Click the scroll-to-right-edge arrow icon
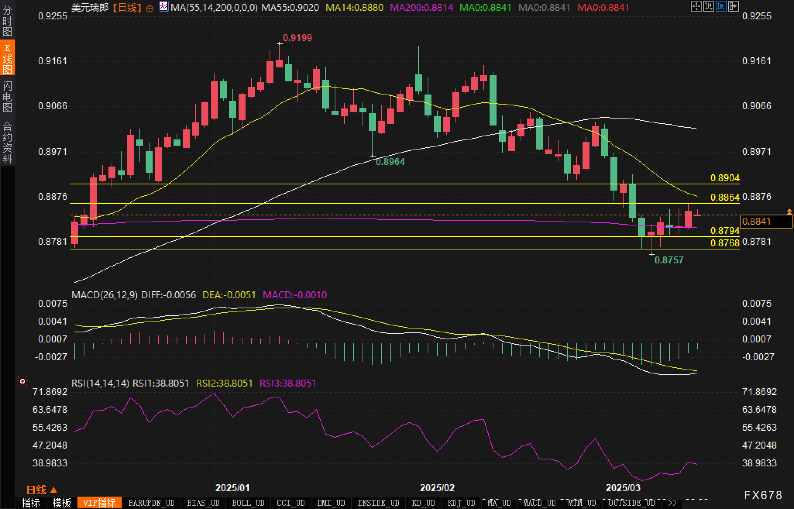 [x=733, y=6]
